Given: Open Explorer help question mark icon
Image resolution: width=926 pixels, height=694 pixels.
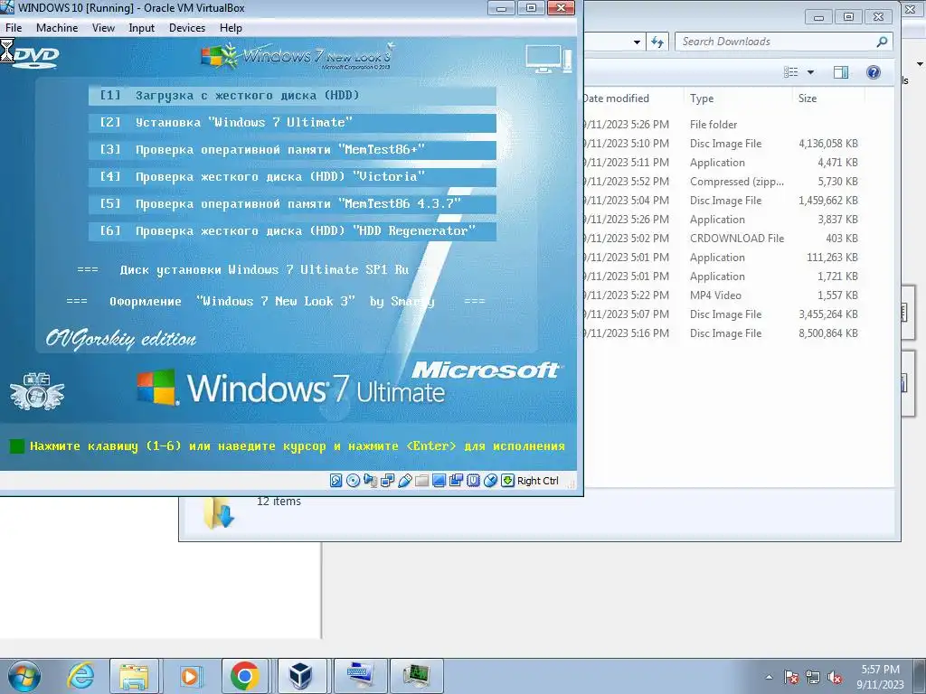Looking at the screenshot, I should pyautogui.click(x=874, y=72).
